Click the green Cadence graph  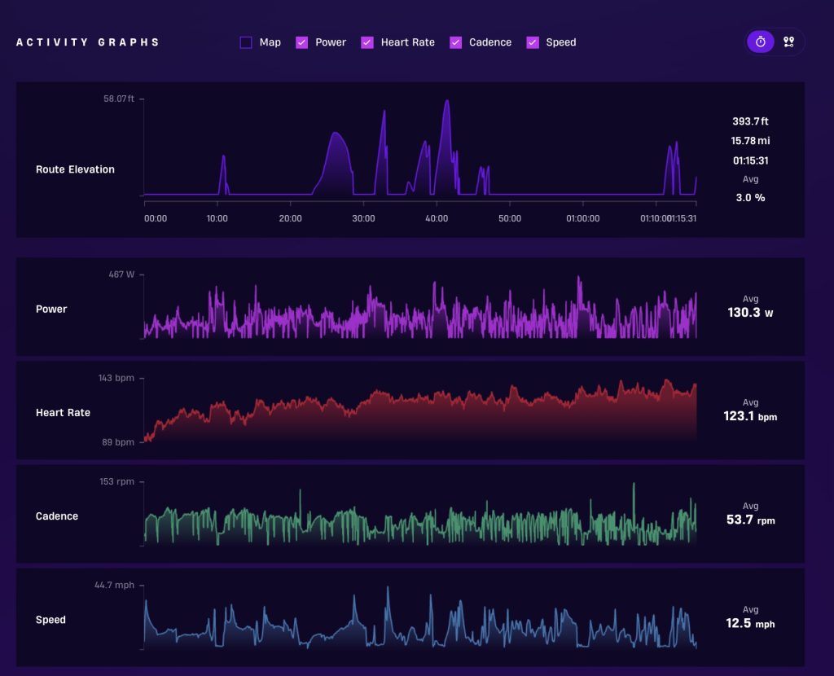[x=420, y=514]
